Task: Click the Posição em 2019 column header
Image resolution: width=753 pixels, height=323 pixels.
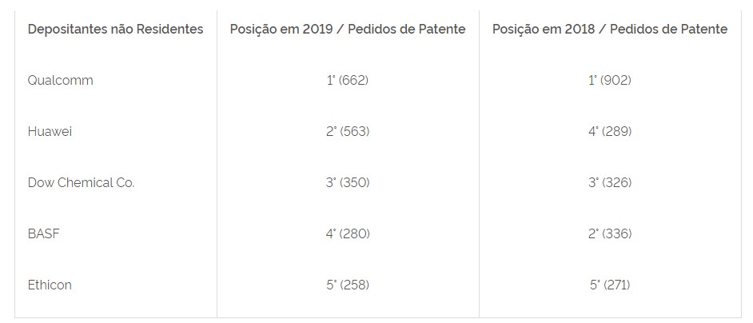Action: point(348,30)
